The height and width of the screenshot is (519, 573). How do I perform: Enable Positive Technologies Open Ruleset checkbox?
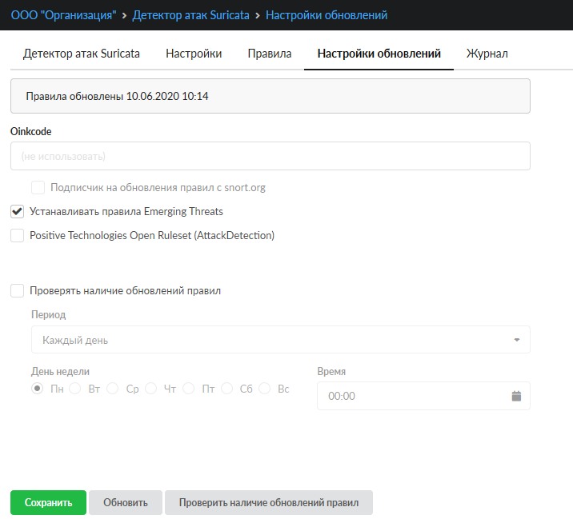[x=17, y=236]
